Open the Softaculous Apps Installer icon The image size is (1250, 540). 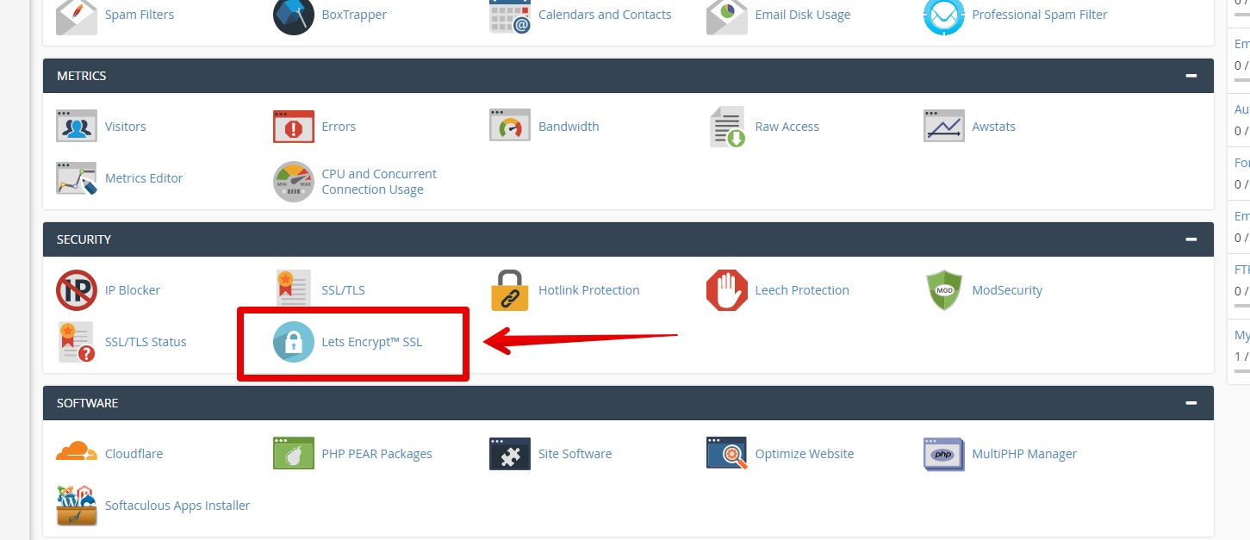[x=77, y=506]
